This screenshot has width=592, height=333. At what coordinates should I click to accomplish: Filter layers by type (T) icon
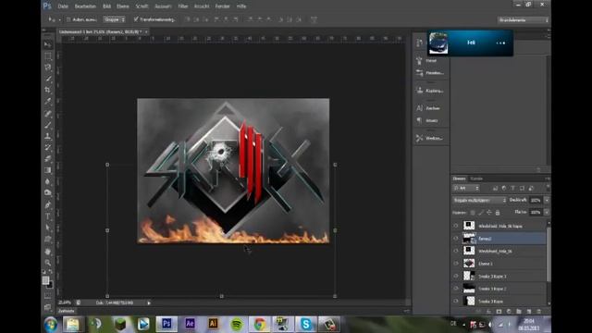tap(512, 188)
